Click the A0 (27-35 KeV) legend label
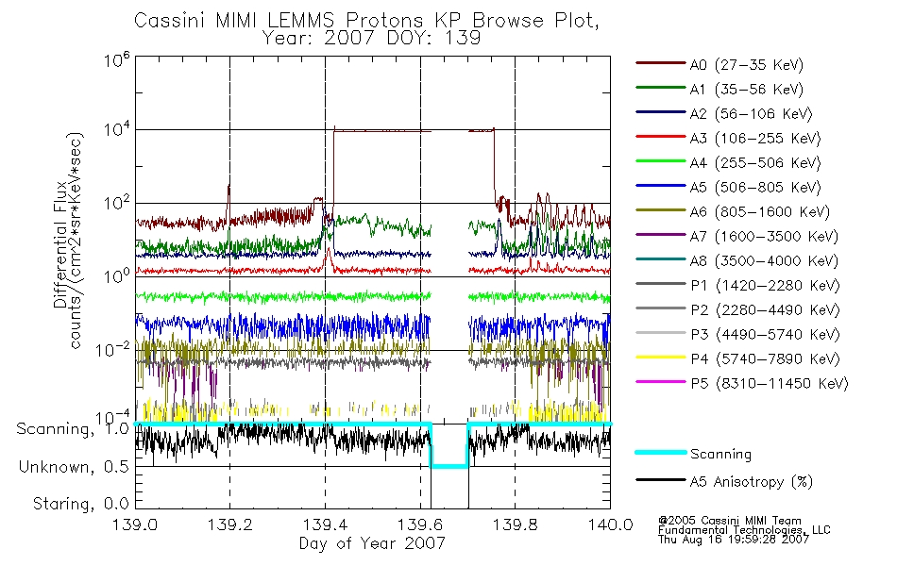897x566 pixels. [746, 65]
